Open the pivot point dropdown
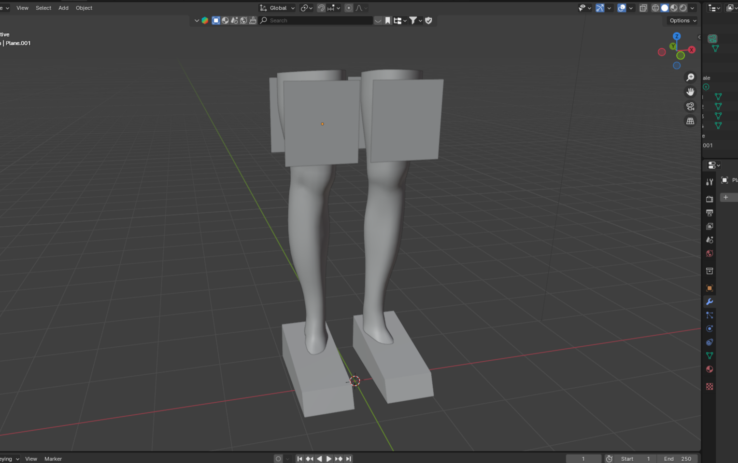 click(307, 8)
